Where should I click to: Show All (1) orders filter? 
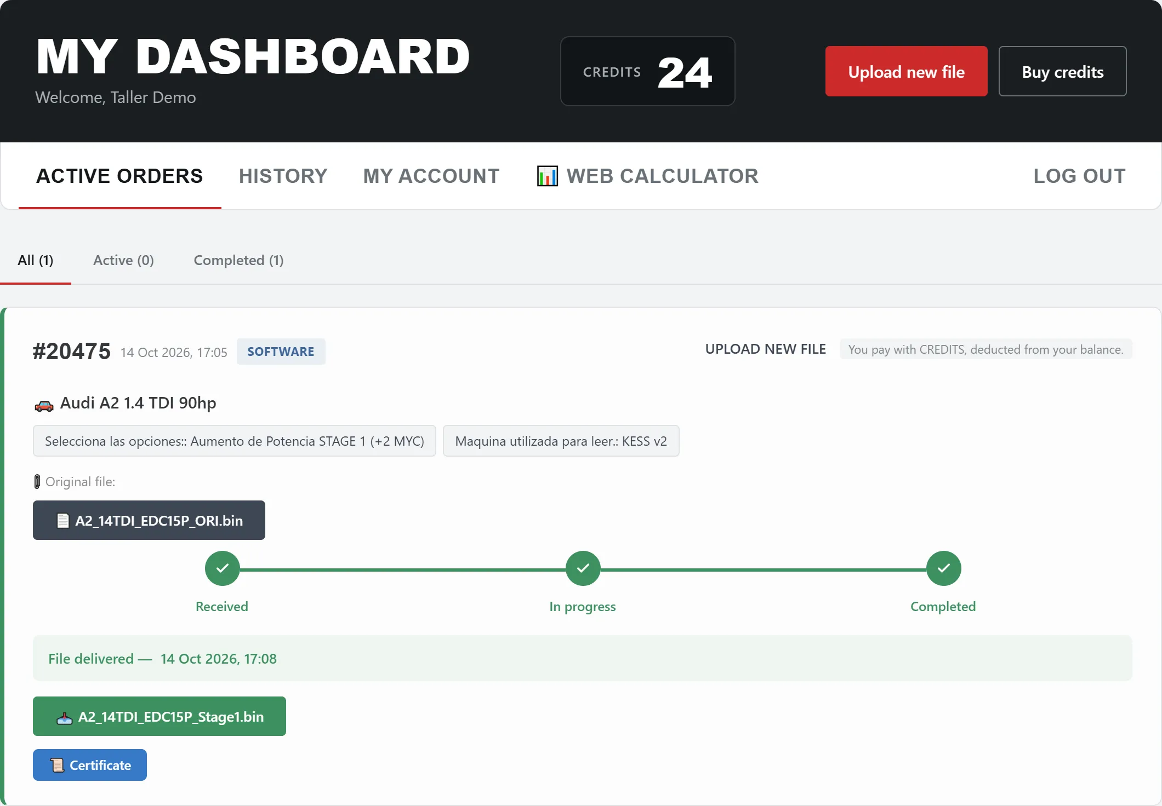click(36, 260)
